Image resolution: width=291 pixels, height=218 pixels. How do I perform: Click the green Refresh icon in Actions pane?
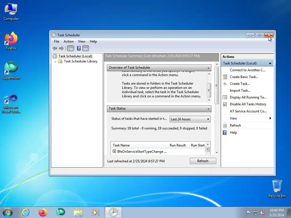tap(225, 125)
